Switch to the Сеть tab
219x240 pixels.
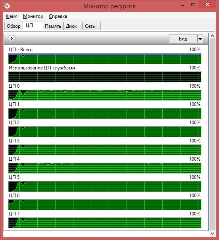point(92,26)
